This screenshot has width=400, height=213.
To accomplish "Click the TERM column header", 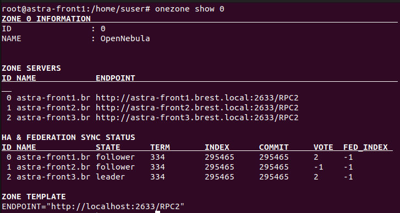I will pos(160,147).
